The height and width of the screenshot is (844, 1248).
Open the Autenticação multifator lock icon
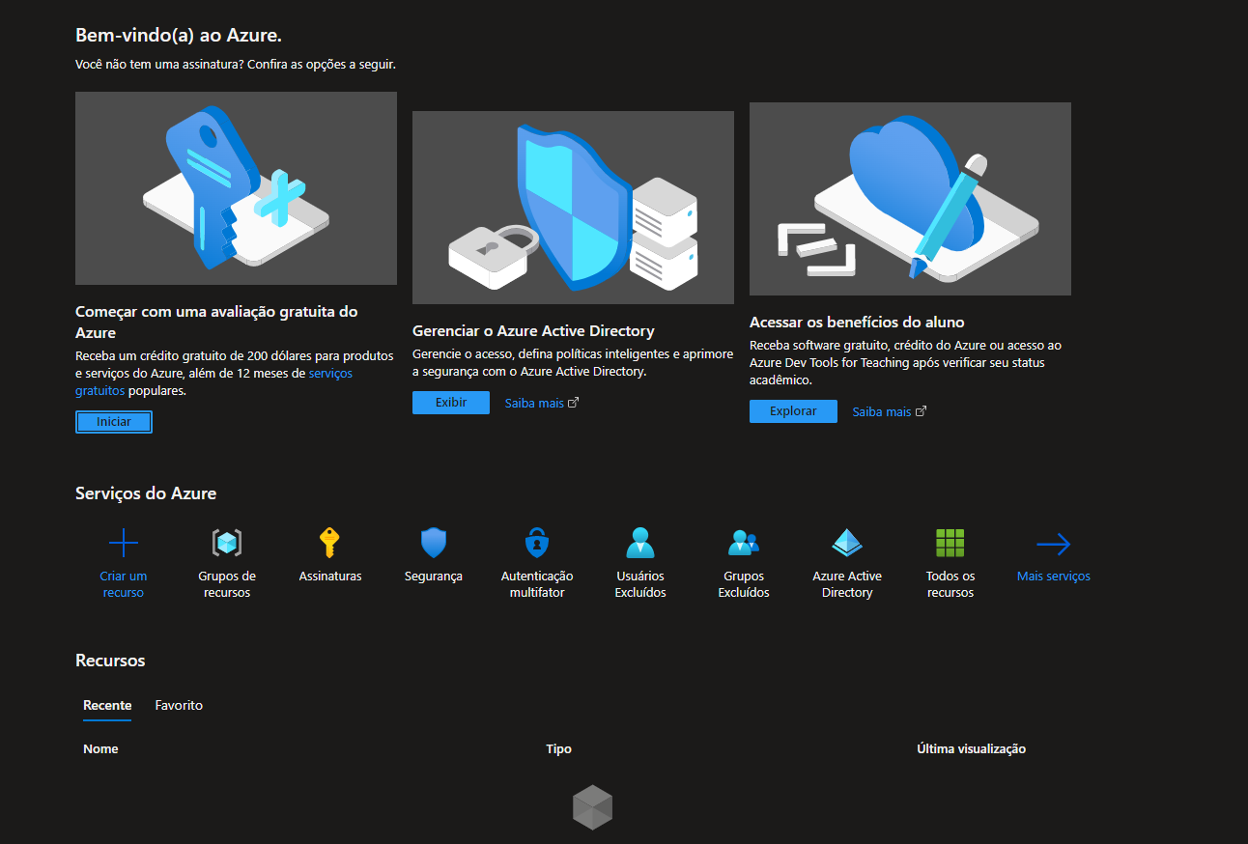537,544
